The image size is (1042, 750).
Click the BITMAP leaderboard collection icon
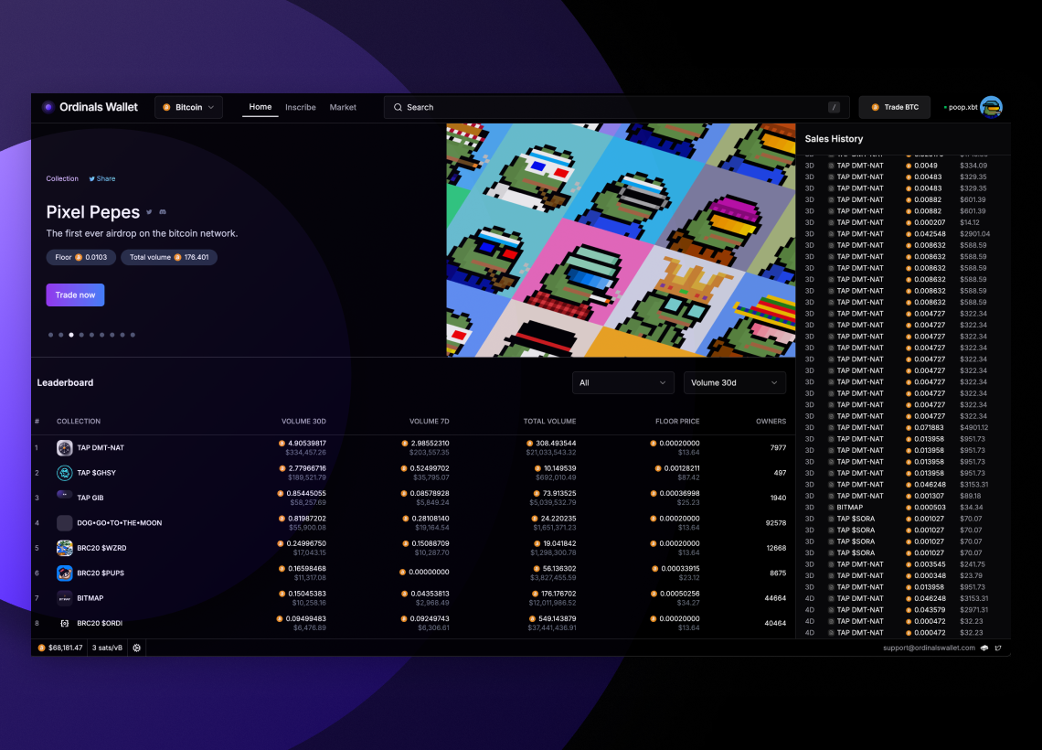[x=65, y=598]
